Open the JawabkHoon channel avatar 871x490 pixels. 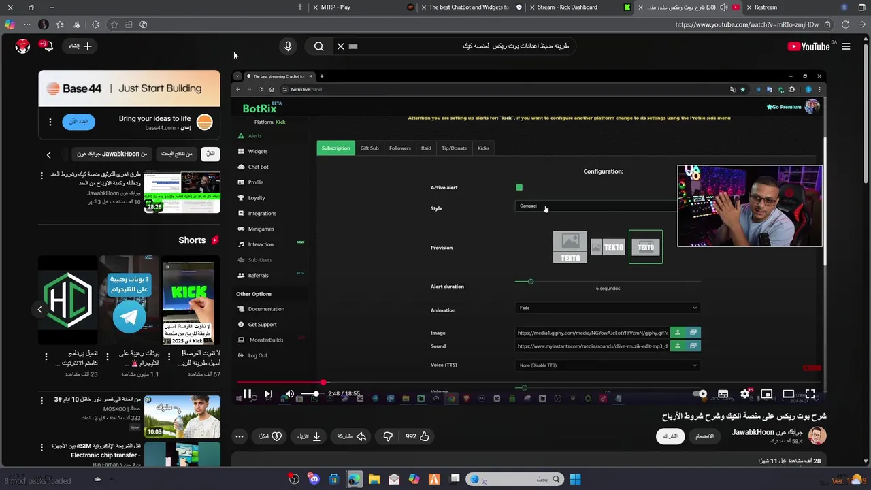pos(817,436)
